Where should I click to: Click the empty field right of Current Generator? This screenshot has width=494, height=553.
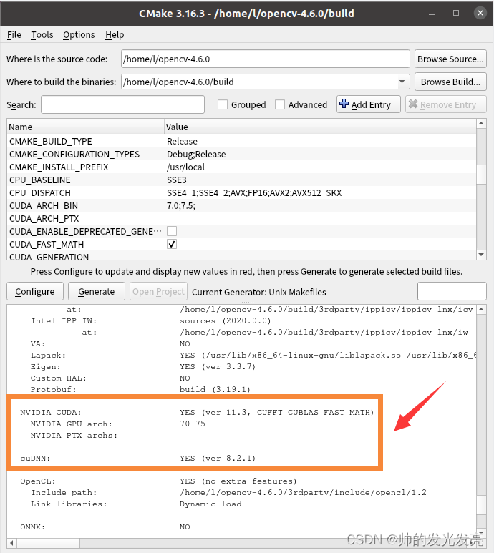[x=452, y=291]
